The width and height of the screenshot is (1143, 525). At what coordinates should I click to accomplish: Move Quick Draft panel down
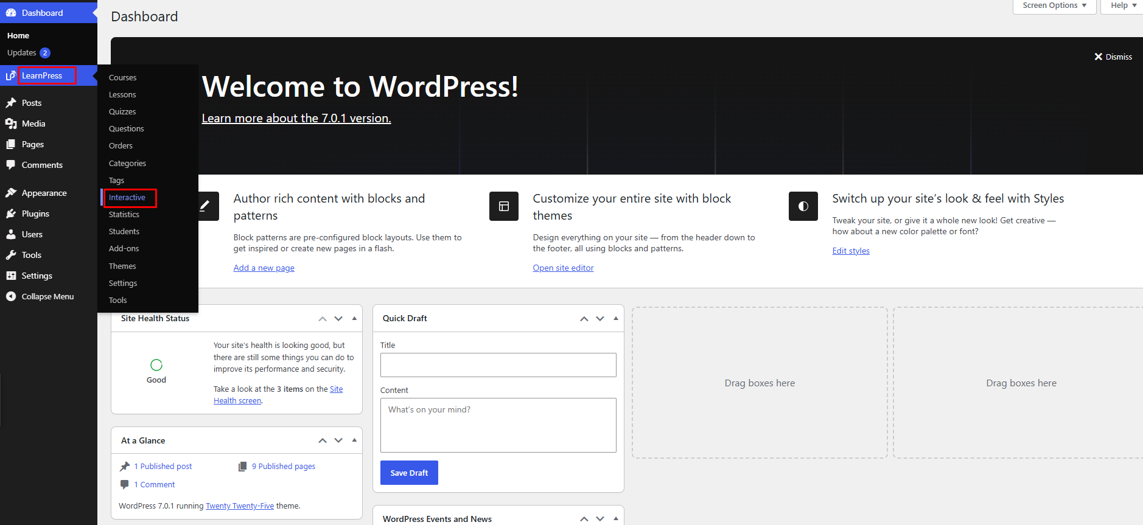pyautogui.click(x=600, y=319)
